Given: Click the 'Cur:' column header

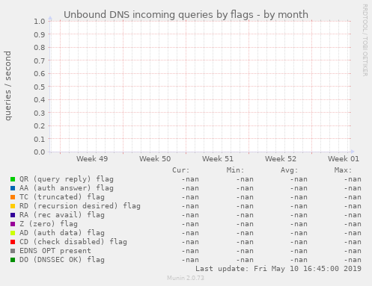Looking at the screenshot, I should pos(181,170).
